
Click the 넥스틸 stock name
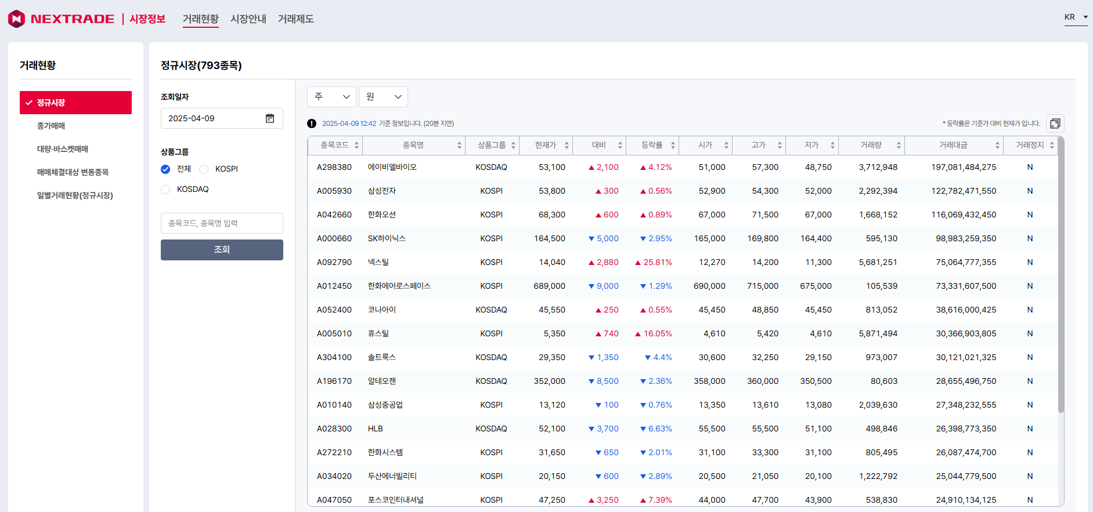pyautogui.click(x=378, y=262)
